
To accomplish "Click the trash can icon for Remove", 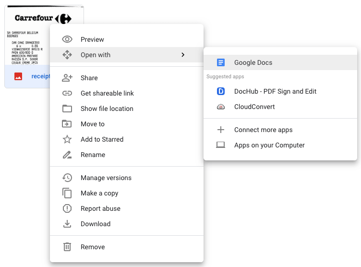I will click(67, 247).
